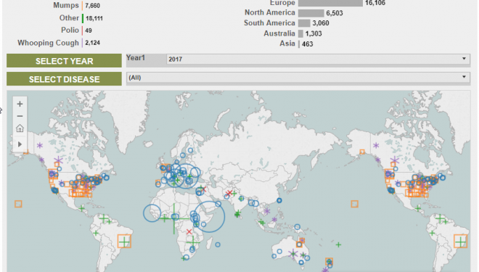The width and height of the screenshot is (479, 272).
Task: Click the Year1 dropdown arrow
Action: tap(464, 59)
